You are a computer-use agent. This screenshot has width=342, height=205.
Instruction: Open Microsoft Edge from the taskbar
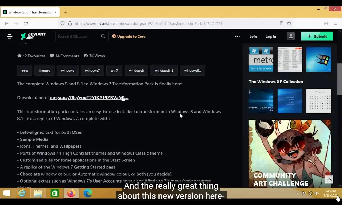88,193
